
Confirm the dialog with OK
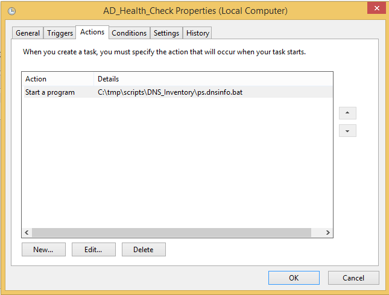(294, 278)
